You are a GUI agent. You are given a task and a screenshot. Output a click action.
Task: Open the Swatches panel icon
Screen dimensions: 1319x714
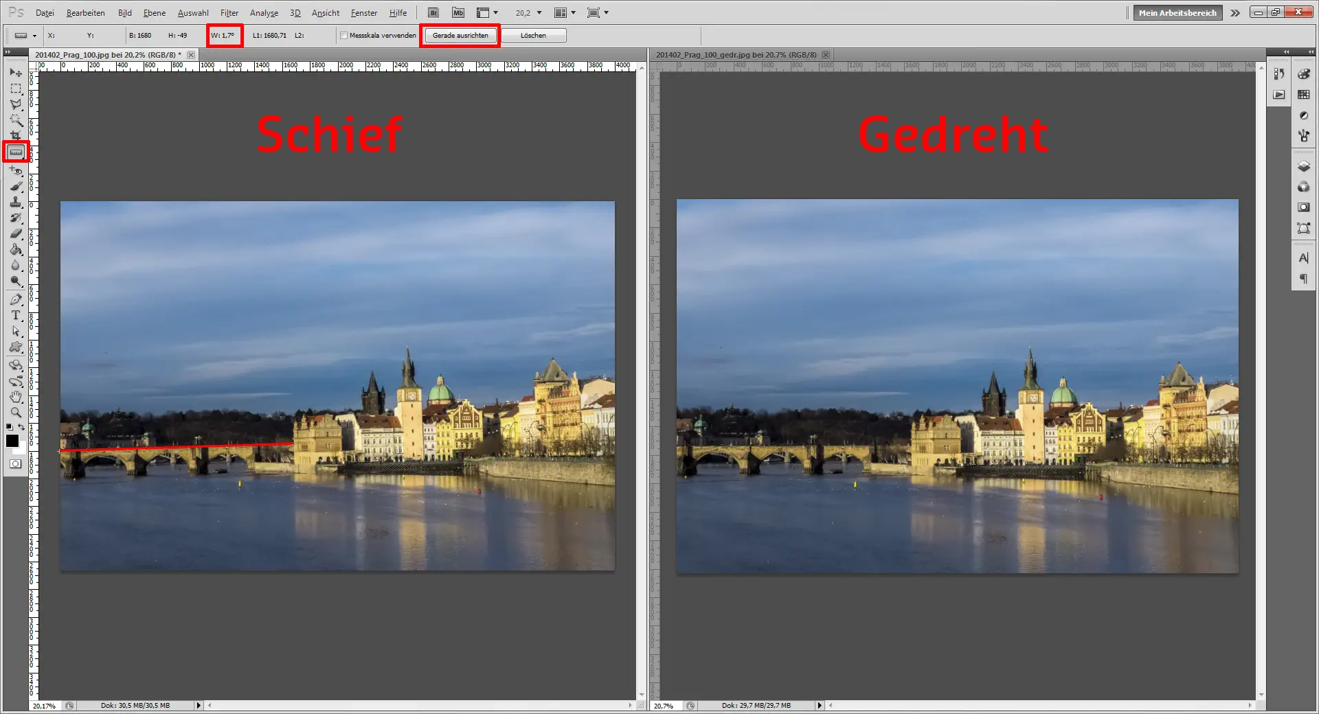[1303, 94]
